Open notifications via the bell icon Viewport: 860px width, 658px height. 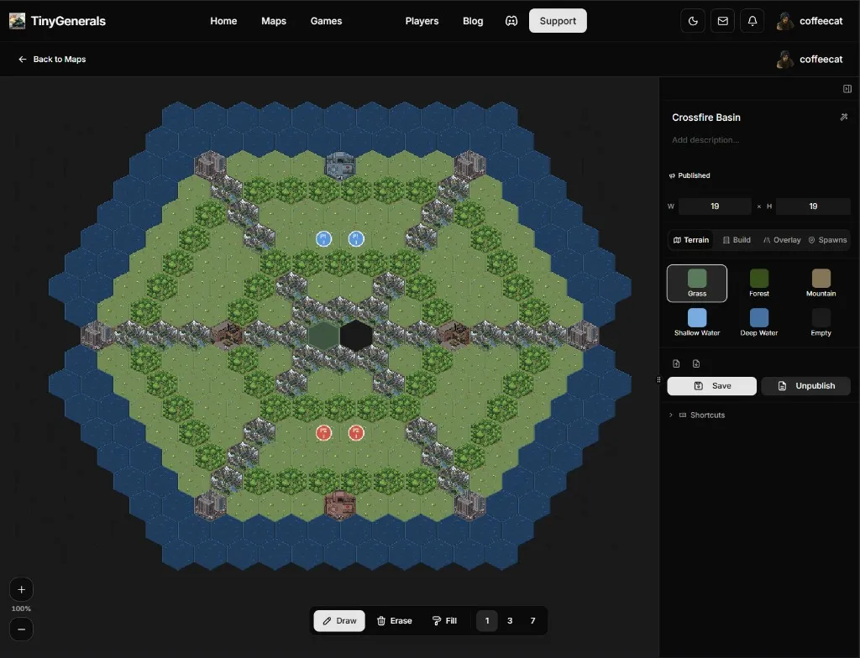(752, 20)
